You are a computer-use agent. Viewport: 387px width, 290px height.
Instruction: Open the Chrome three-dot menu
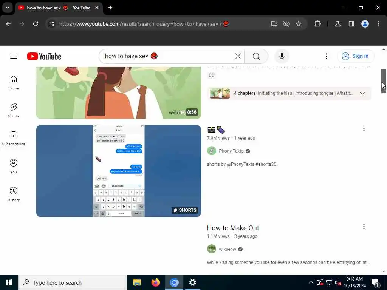[379, 24]
